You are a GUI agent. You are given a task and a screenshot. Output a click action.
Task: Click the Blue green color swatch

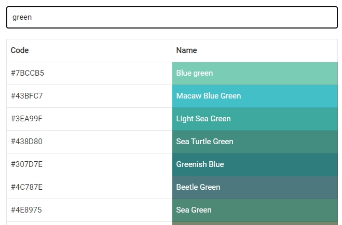pyautogui.click(x=254, y=73)
